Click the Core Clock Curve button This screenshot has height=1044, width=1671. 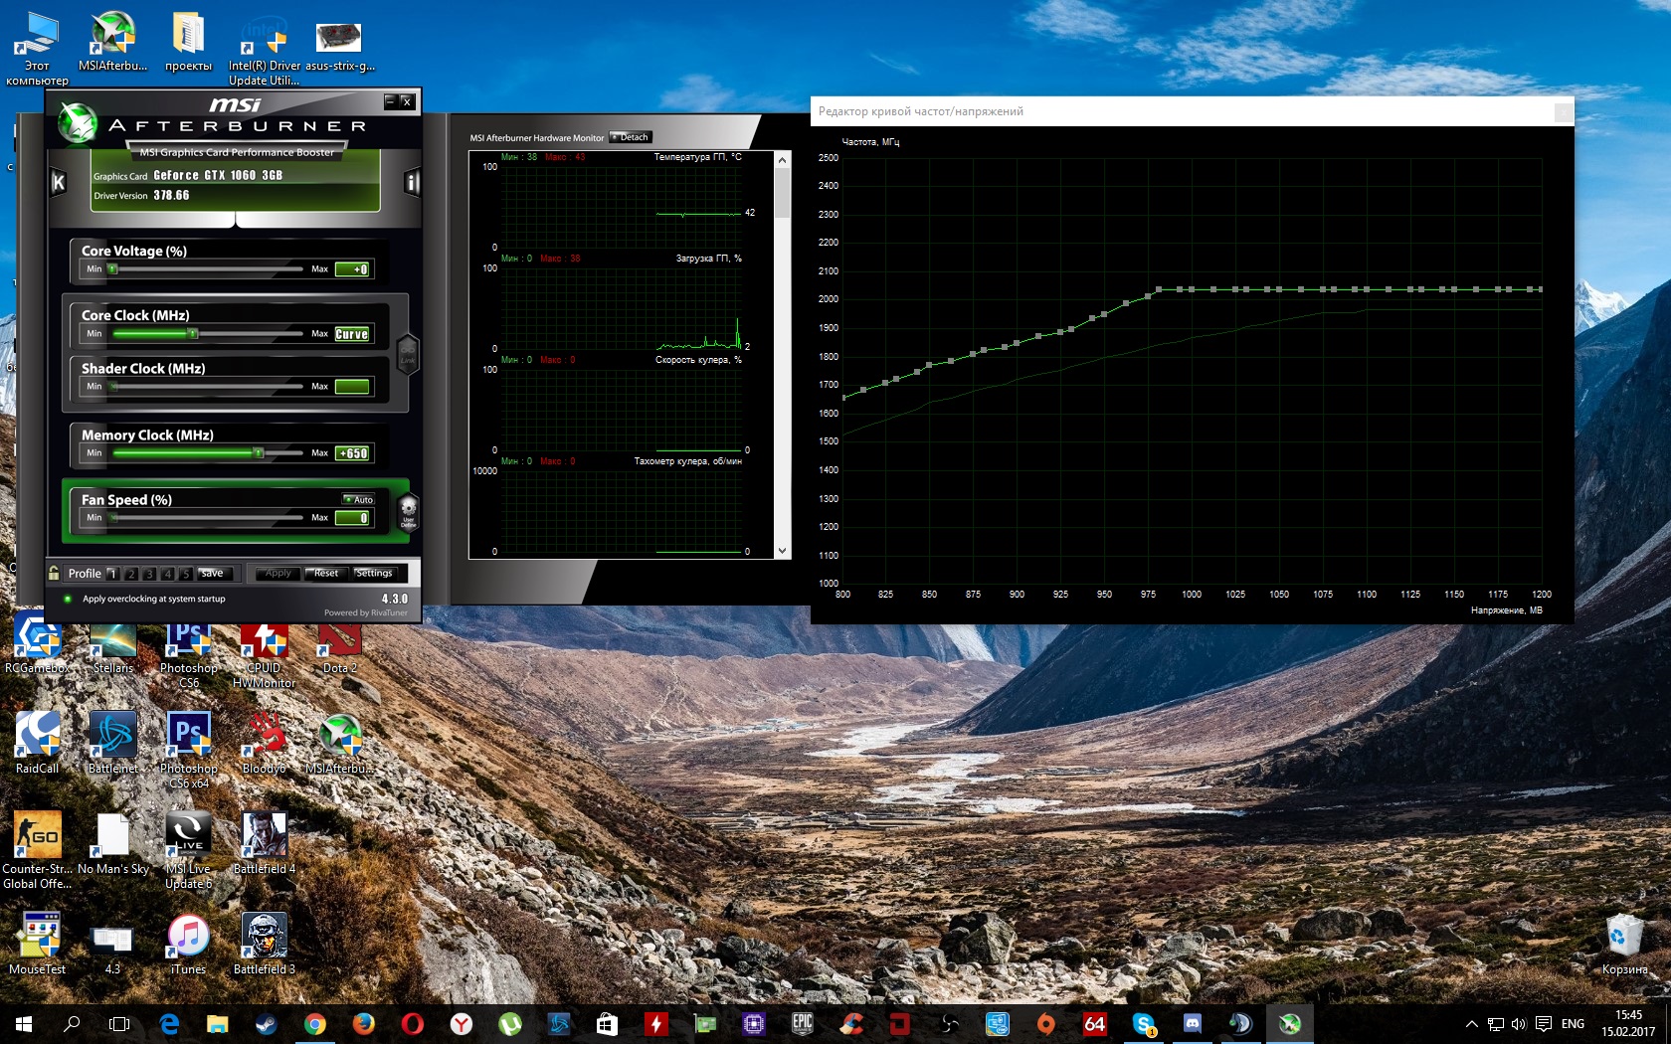352,334
